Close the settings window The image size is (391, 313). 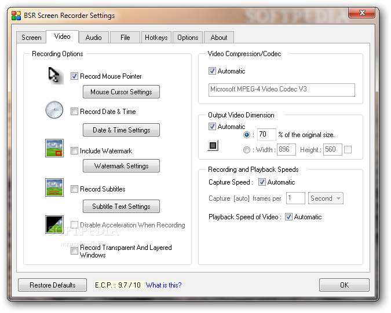click(362, 13)
